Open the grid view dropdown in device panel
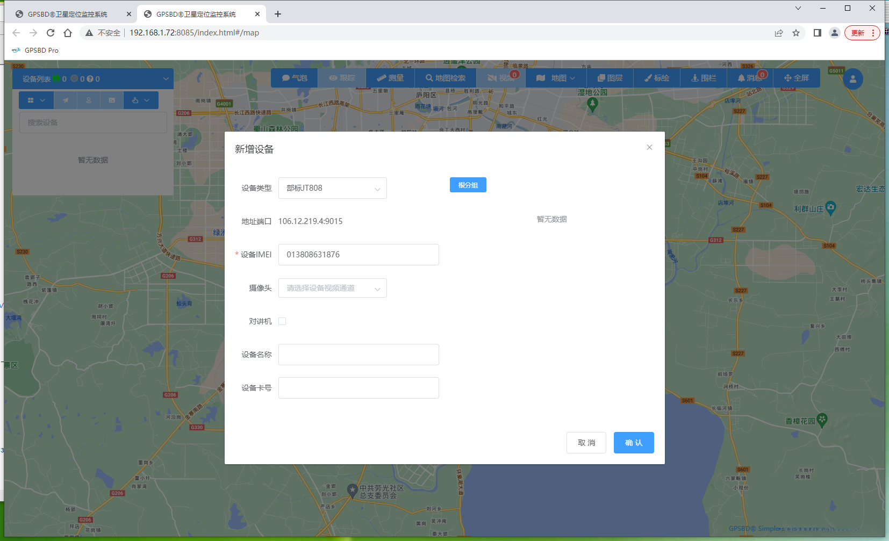 (36, 100)
